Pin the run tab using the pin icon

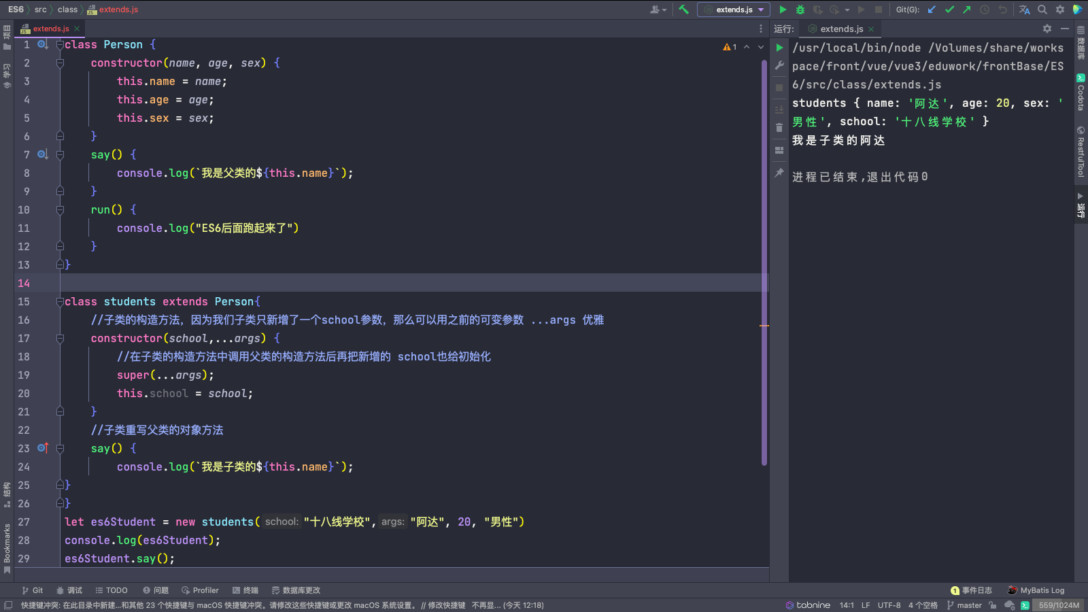coord(779,173)
